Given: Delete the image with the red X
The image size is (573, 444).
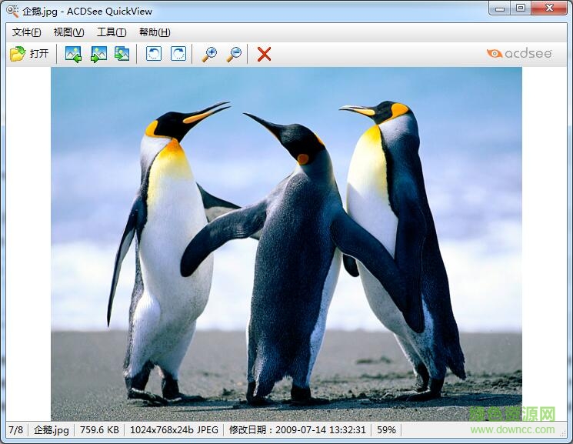Looking at the screenshot, I should point(264,54).
